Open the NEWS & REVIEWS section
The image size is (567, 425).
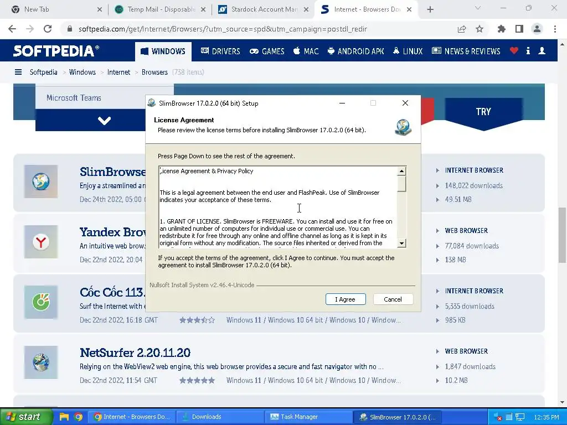point(466,51)
